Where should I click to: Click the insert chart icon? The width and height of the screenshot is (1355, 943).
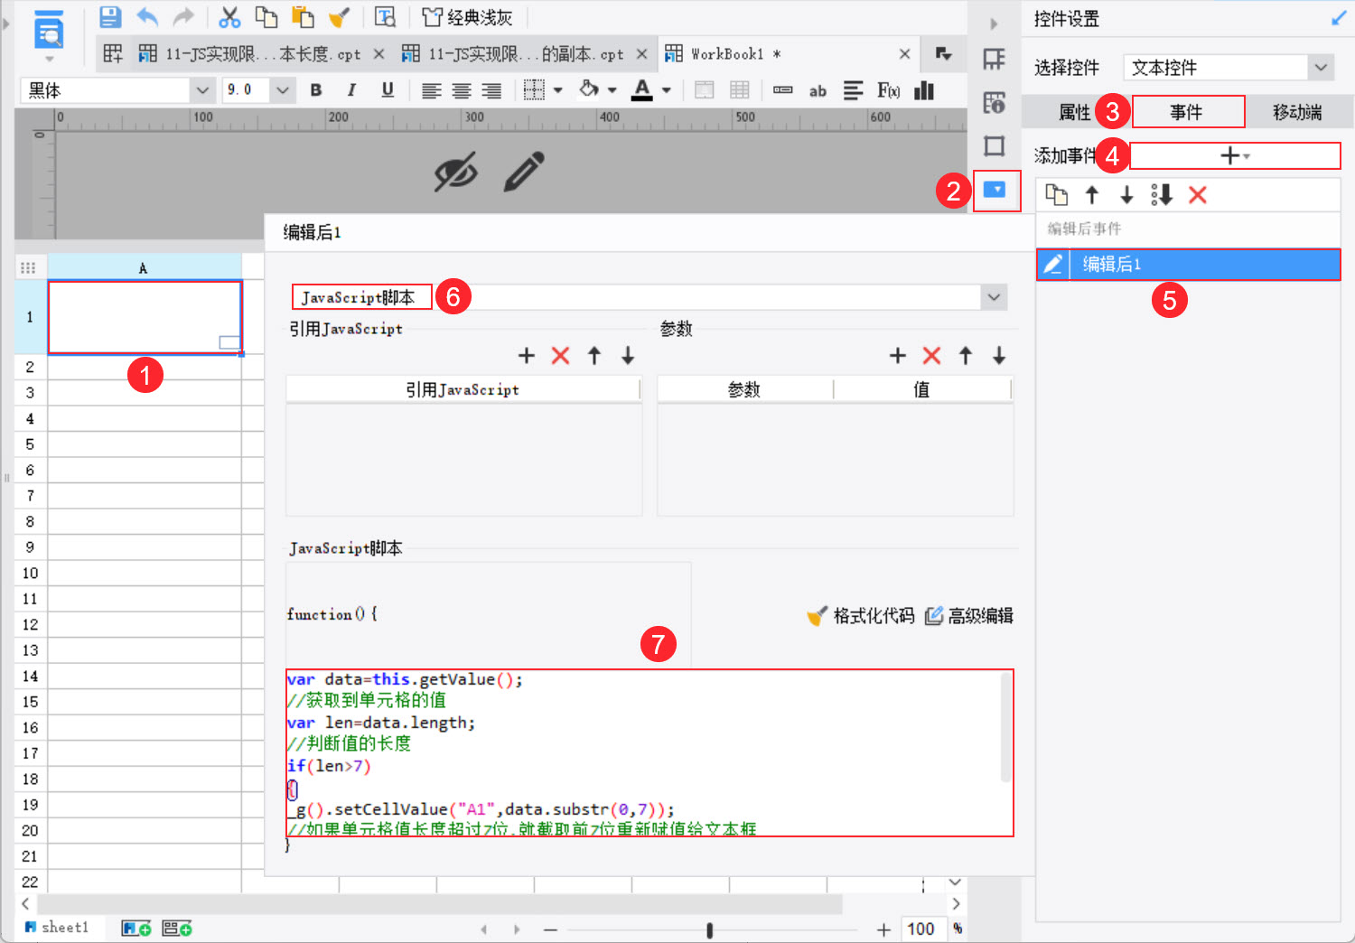coord(924,90)
